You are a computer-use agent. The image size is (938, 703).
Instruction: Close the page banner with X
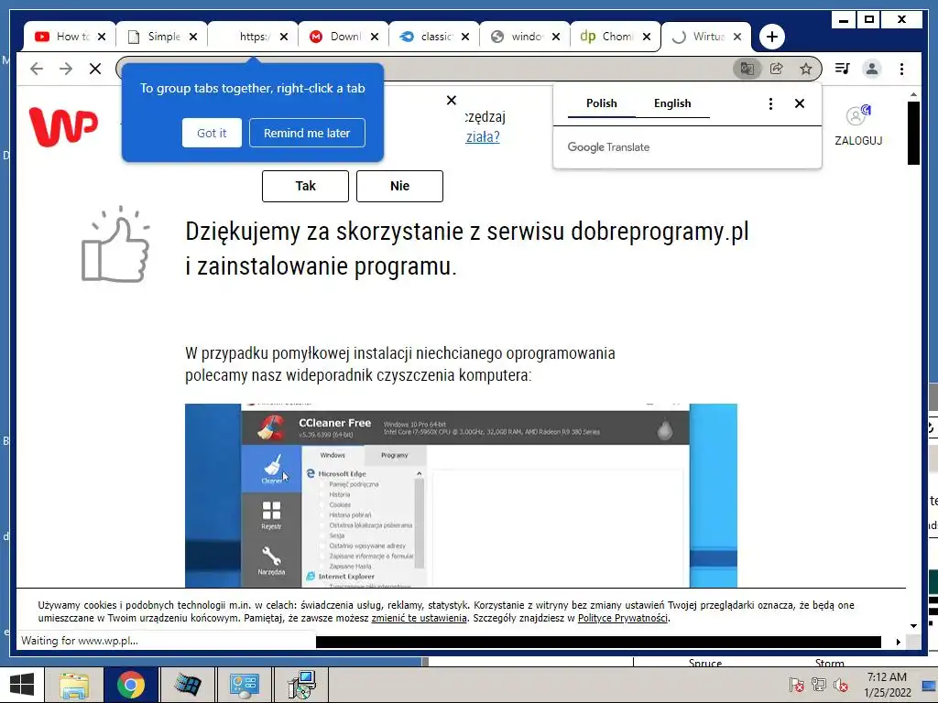point(452,101)
